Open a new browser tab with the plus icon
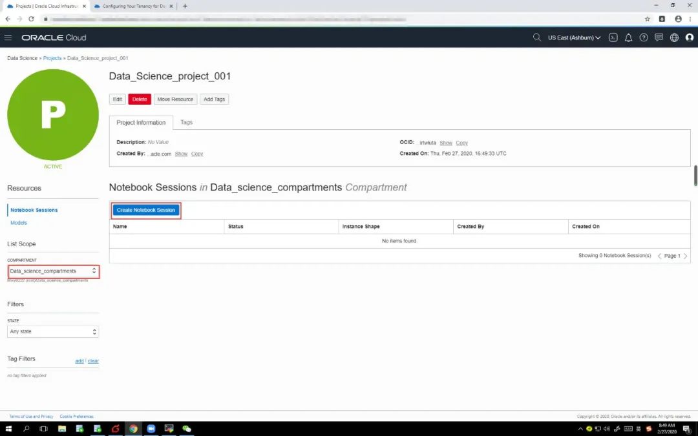The height and width of the screenshot is (436, 698). [x=185, y=6]
